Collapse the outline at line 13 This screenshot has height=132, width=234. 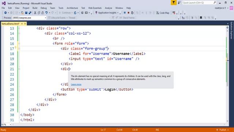(19, 28)
